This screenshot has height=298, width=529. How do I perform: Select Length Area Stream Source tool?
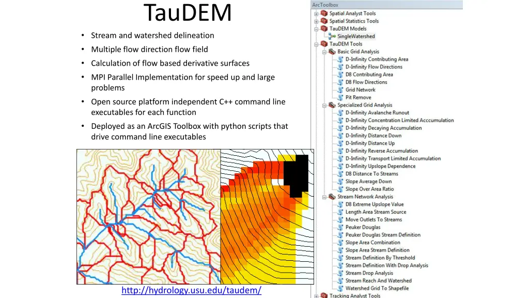[x=376, y=212]
